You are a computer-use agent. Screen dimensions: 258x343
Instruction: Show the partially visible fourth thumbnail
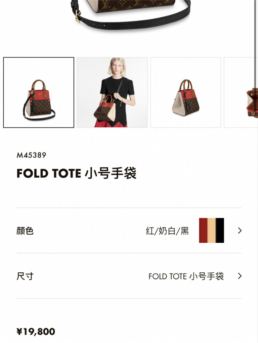click(x=241, y=92)
